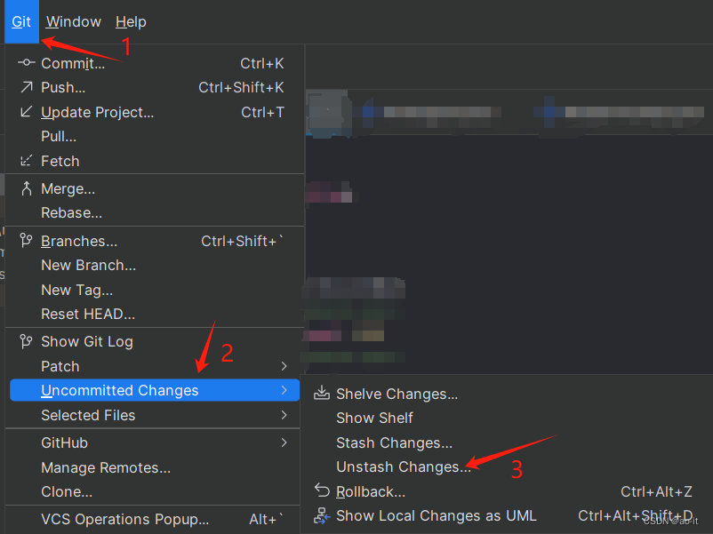This screenshot has height=534, width=713.
Task: Click the Rollback undo arrow icon
Action: pos(322,490)
